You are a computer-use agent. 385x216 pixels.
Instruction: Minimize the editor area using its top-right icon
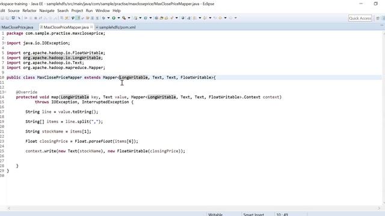point(382,25)
